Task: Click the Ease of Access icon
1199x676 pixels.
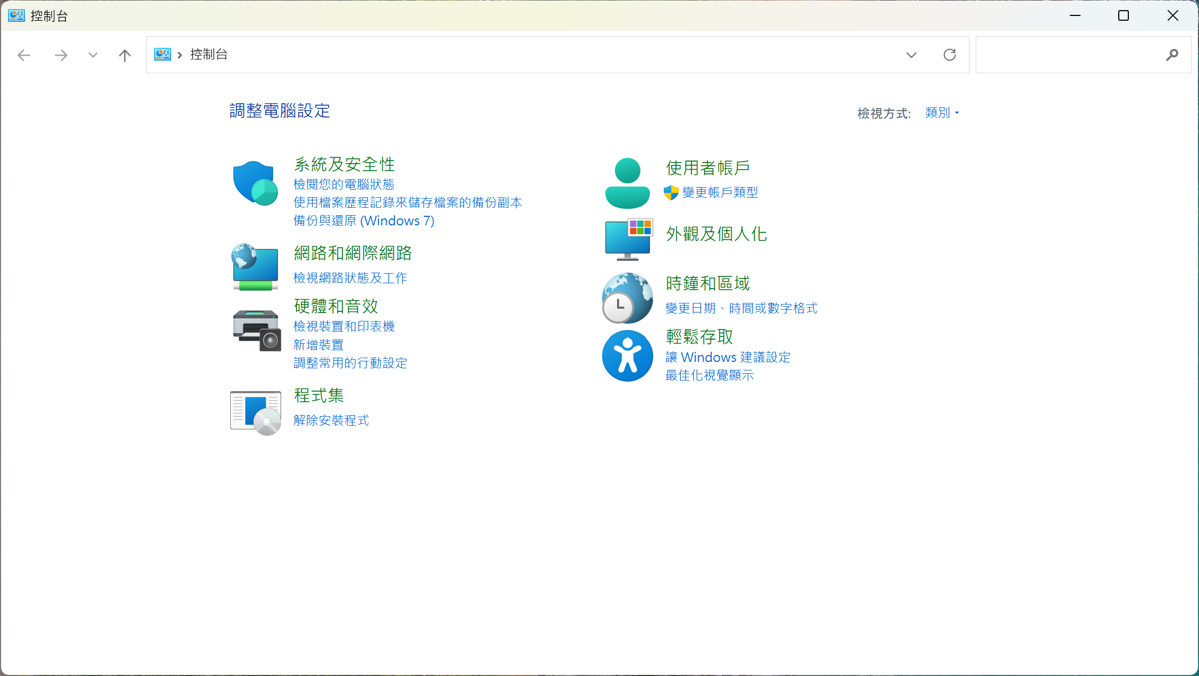Action: coord(627,356)
